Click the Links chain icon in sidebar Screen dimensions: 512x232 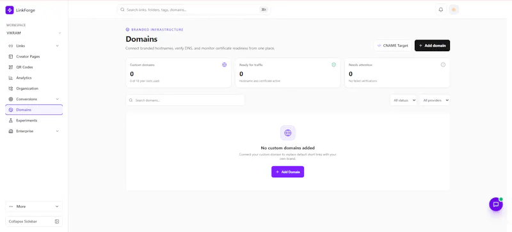pyautogui.click(x=11, y=46)
